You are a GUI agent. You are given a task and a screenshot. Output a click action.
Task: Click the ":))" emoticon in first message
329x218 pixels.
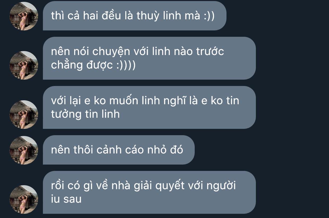point(209,16)
